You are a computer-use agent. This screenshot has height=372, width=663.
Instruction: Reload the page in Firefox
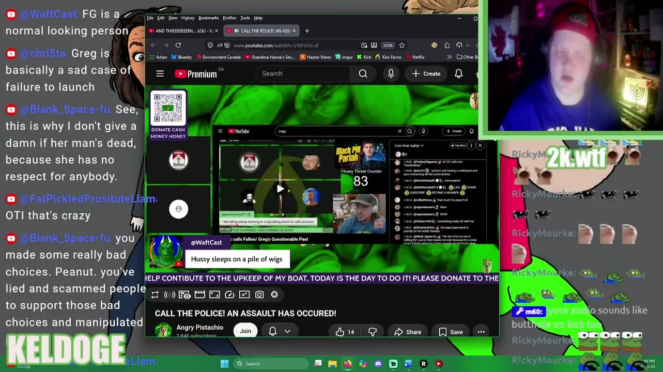pyautogui.click(x=178, y=45)
